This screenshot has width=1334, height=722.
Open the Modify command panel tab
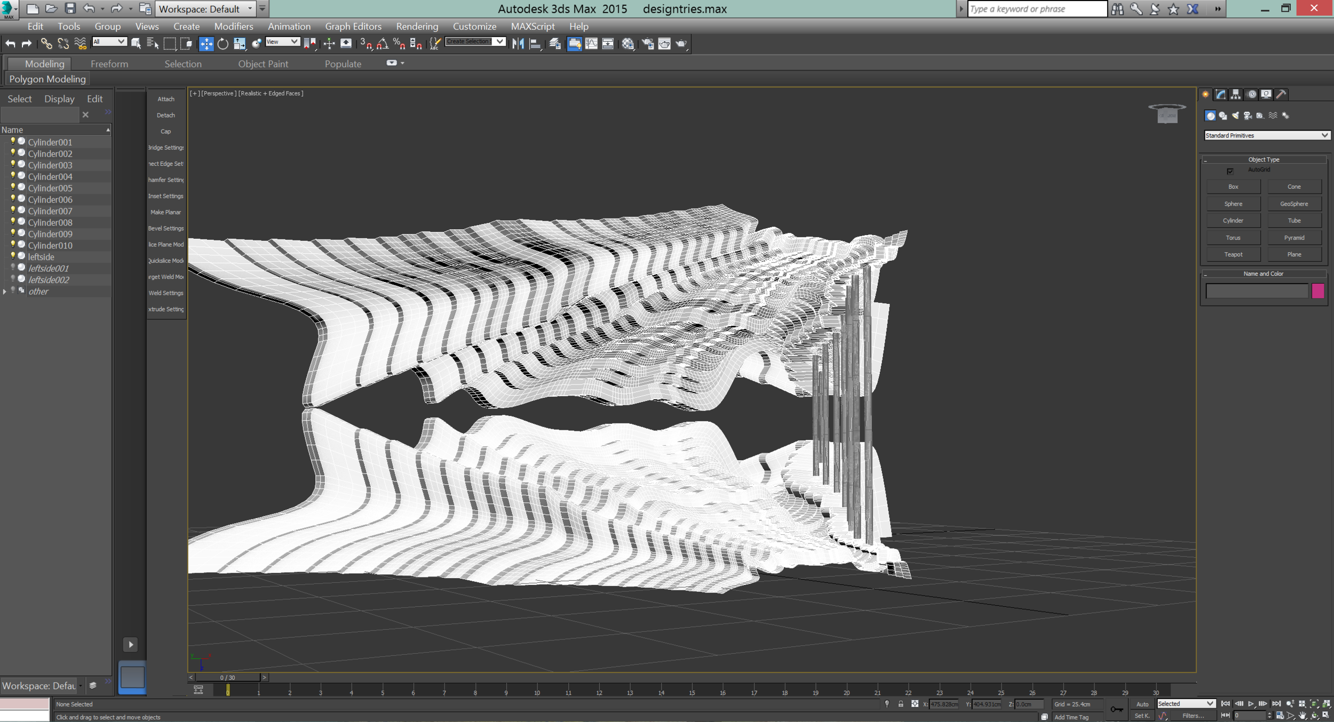point(1221,94)
